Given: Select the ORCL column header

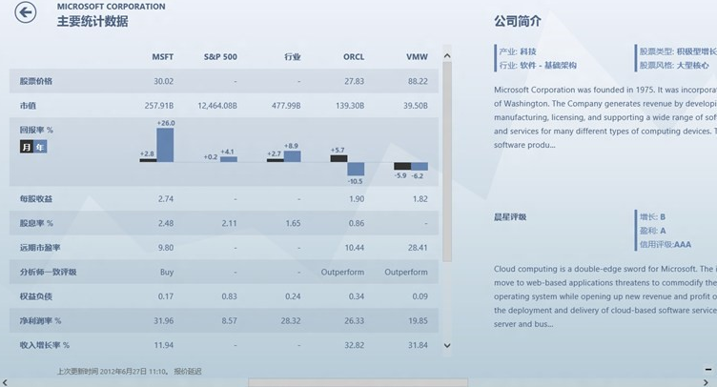Looking at the screenshot, I should tap(354, 57).
